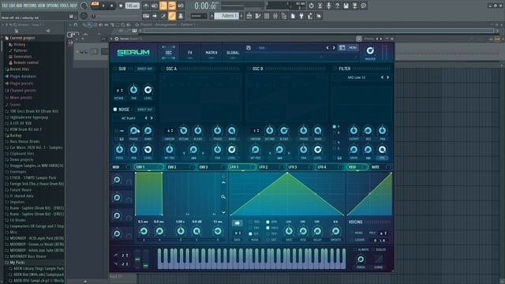Select the LFO 2 modulation tab
Screen dimensions: 505x284
point(271,167)
